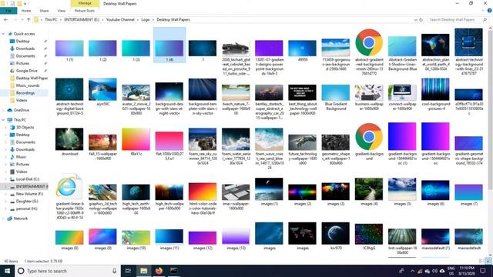Select the Blue Gradient Background image
The height and width of the screenshot is (277, 493).
pos(336,92)
